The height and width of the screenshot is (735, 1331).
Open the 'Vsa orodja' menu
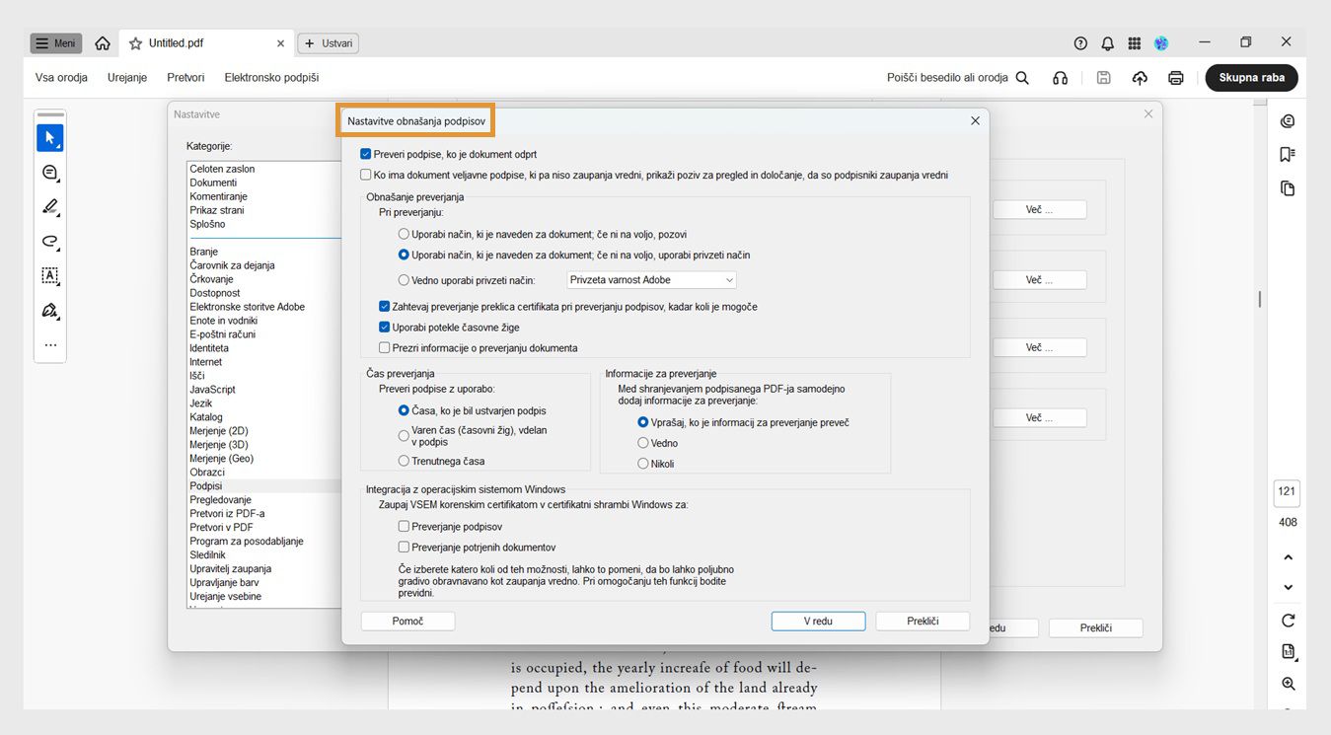click(x=61, y=78)
